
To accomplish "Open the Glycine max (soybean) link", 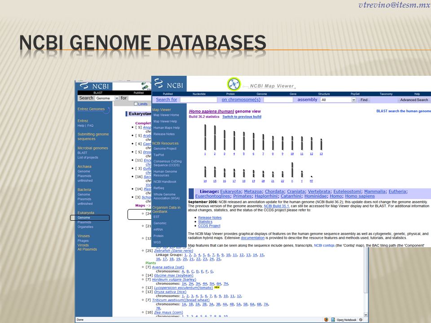I will (x=173, y=275).
